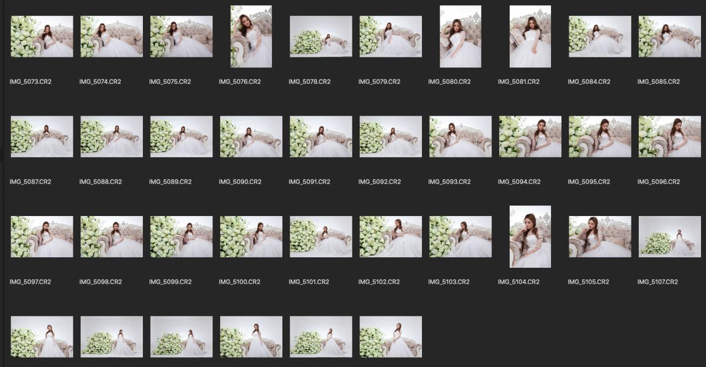
Task: Pick the IMG_5081.CR2 portrait image
Action: click(x=530, y=36)
